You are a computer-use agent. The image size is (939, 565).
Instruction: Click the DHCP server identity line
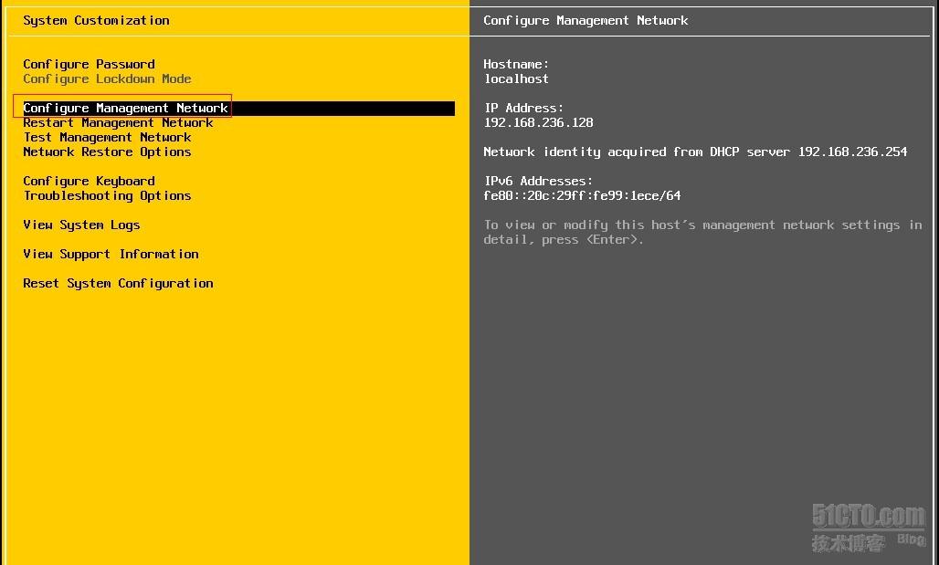coord(695,152)
